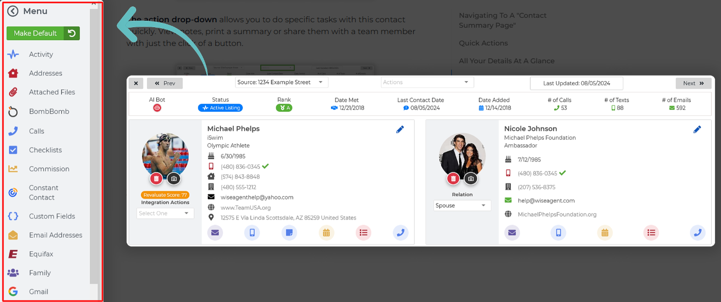Click Nicole Johnson task list icon
The height and width of the screenshot is (302, 721).
(651, 233)
